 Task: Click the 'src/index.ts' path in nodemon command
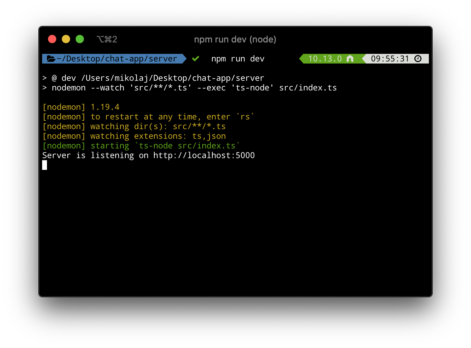(308, 88)
